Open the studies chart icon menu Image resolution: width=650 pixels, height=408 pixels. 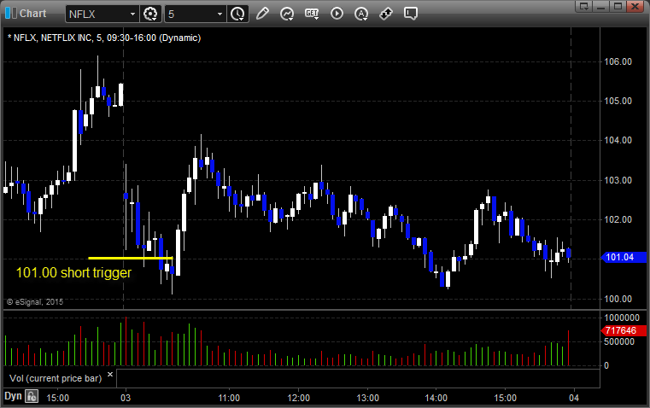(287, 14)
